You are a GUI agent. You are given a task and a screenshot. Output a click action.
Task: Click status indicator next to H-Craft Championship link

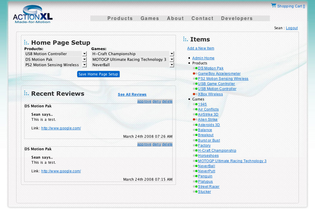[195, 151]
